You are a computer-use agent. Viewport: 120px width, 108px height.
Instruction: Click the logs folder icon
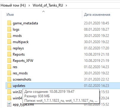tap(9, 29)
